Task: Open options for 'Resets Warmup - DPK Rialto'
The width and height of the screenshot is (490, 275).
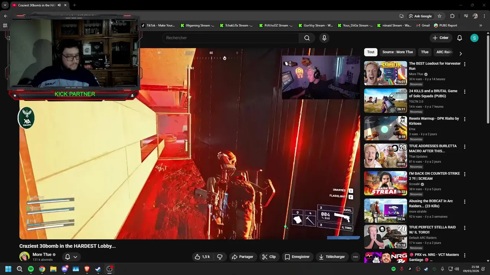Action: coord(465,119)
